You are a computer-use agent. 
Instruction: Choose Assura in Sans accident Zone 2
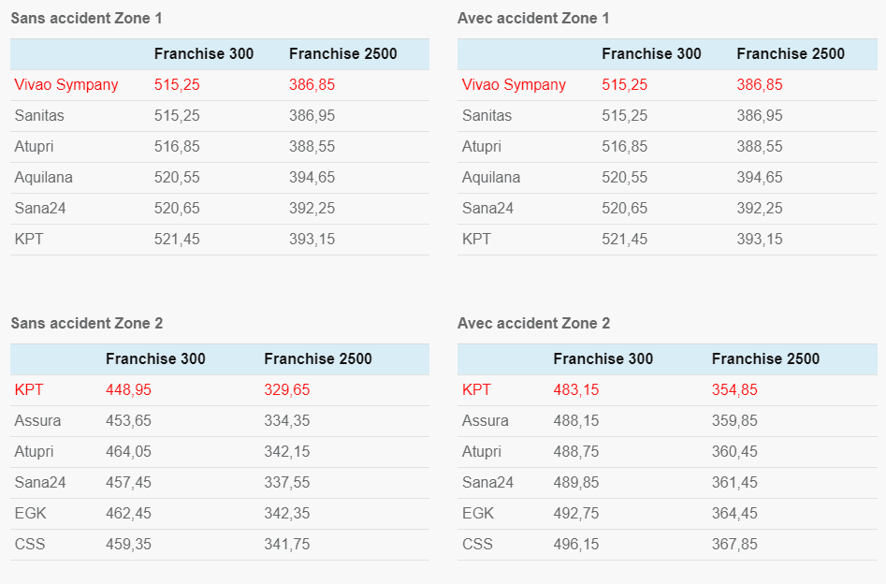37,420
